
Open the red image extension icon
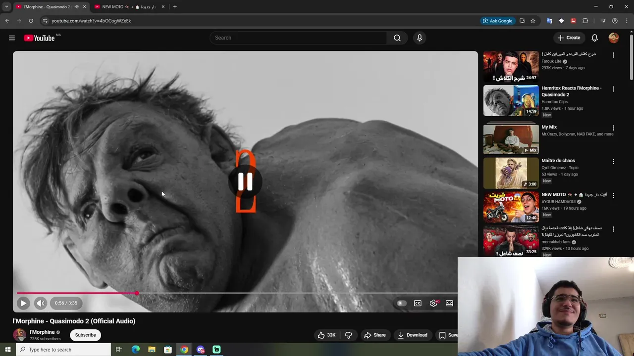point(573,21)
